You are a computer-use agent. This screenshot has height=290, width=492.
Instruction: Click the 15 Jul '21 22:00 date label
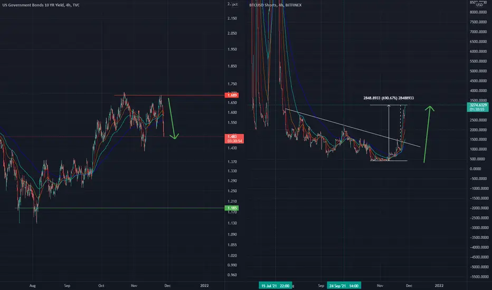[275, 286]
